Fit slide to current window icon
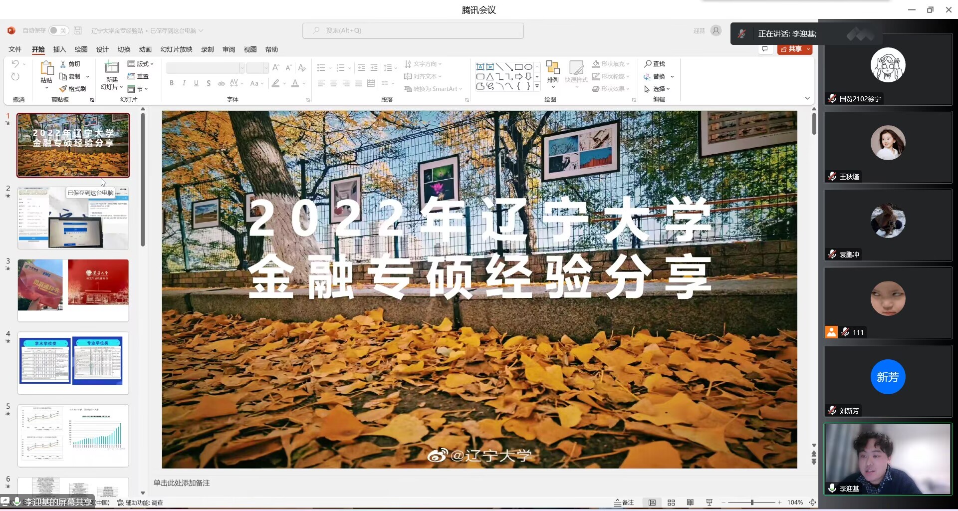The height and width of the screenshot is (511, 958). pos(813,503)
